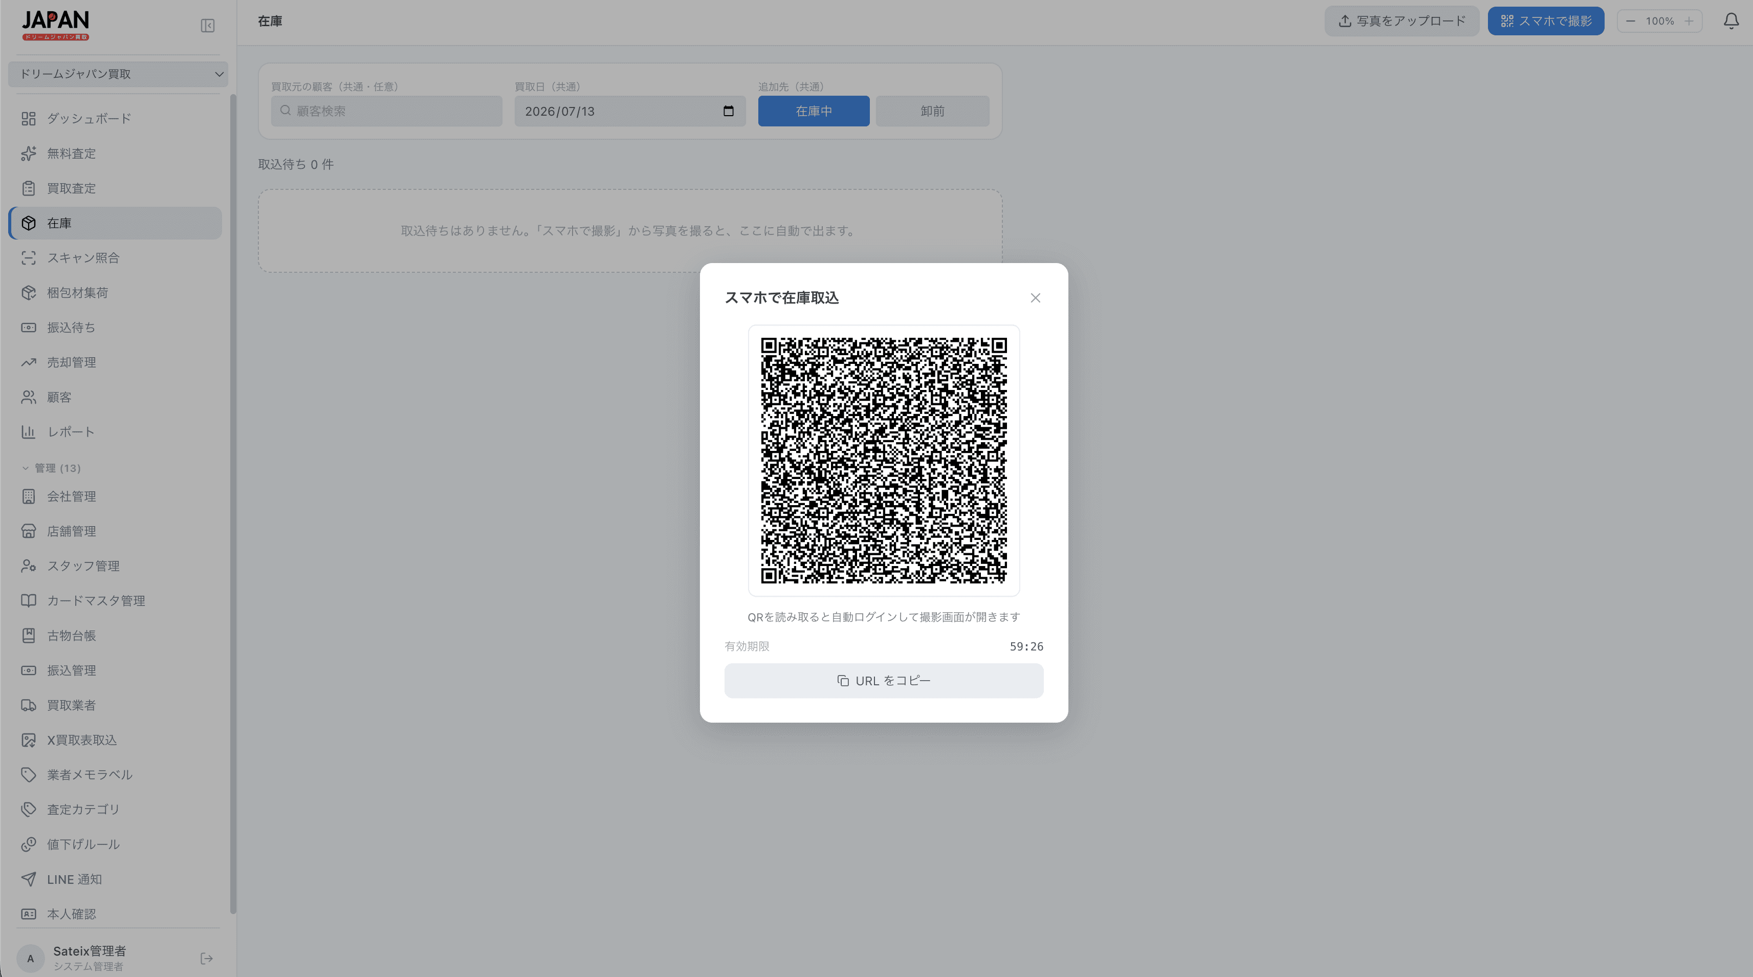Viewport: 1753px width, 977px height.
Task: Click the 売却管理 trend icon
Action: tap(29, 362)
